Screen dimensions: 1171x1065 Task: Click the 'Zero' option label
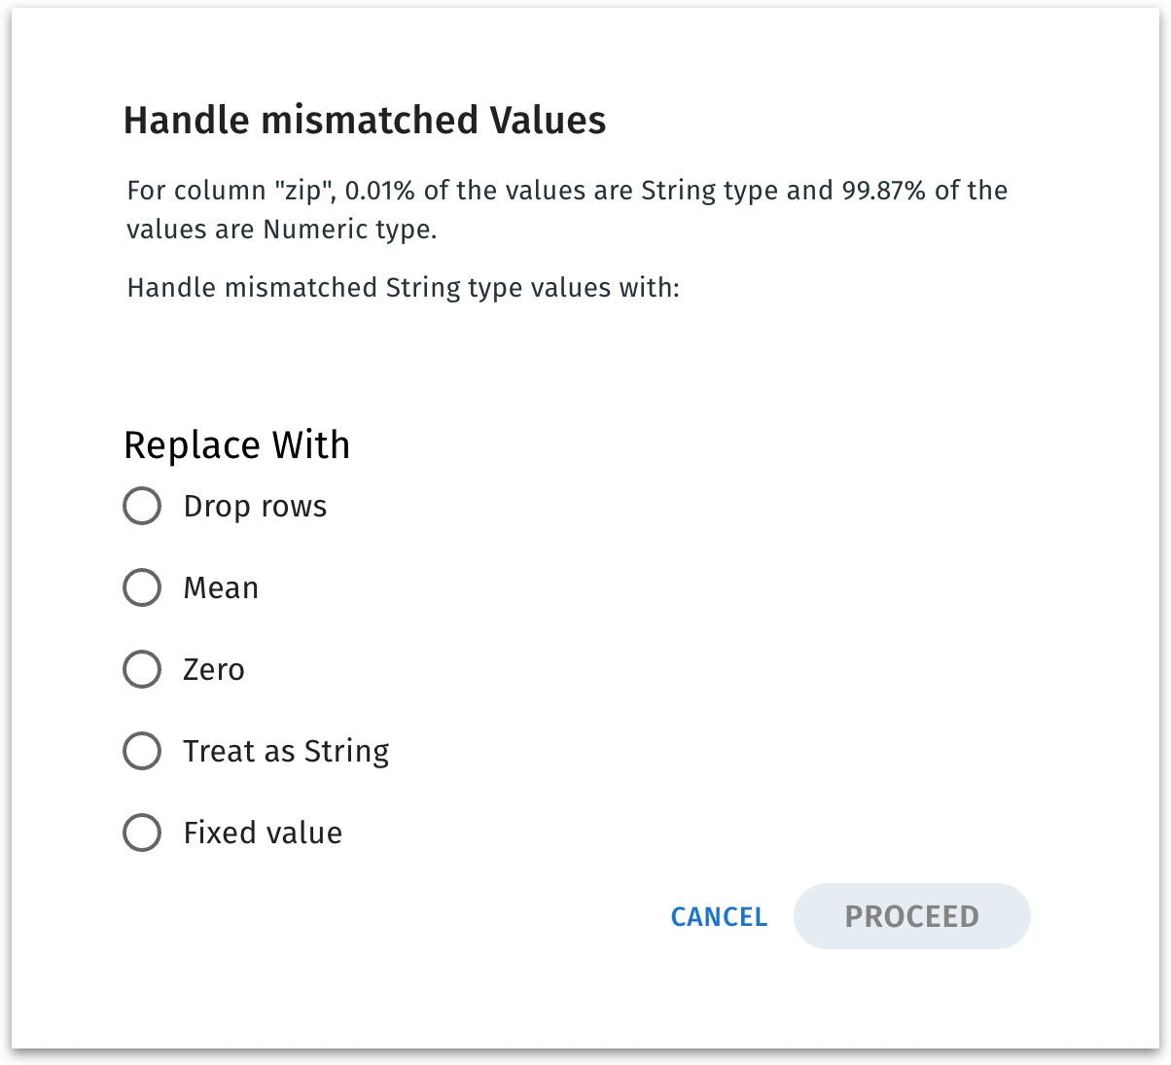pyautogui.click(x=214, y=670)
